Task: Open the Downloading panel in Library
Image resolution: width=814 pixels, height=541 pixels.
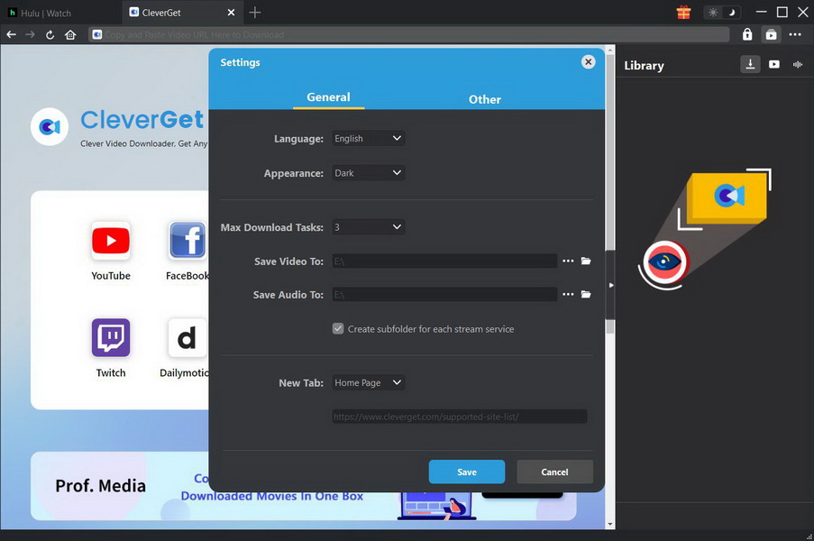Action: coord(750,64)
